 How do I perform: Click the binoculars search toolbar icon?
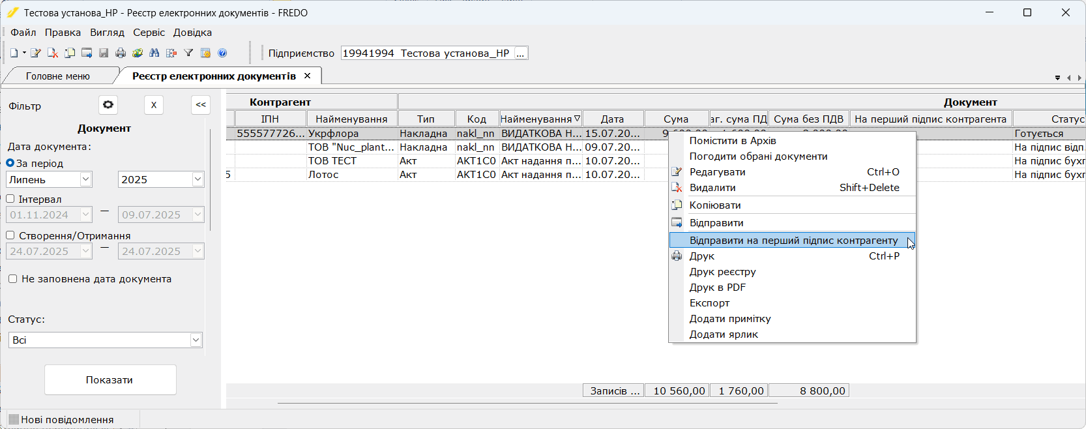point(154,53)
